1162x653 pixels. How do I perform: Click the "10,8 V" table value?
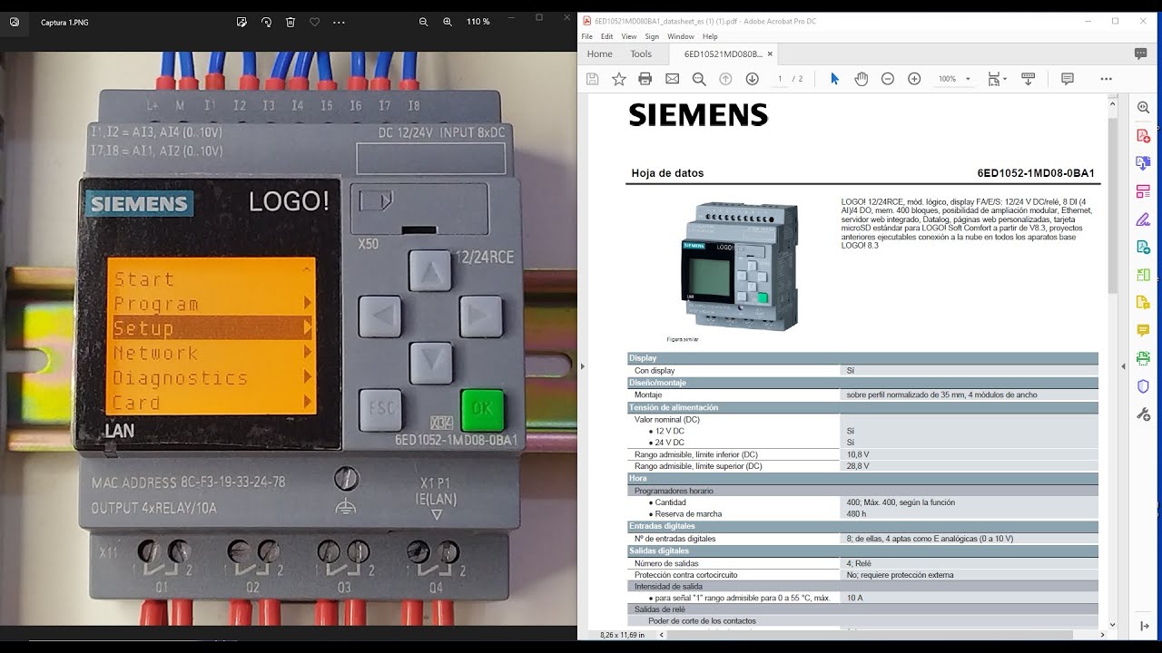(857, 454)
